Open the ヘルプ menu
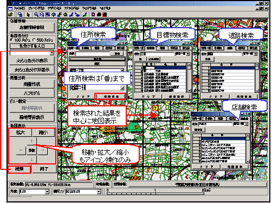Viewport: 272px width, 203px height. [105, 8]
